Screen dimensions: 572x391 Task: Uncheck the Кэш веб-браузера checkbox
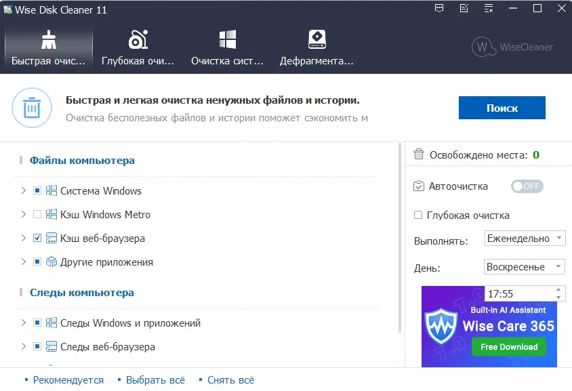(37, 239)
